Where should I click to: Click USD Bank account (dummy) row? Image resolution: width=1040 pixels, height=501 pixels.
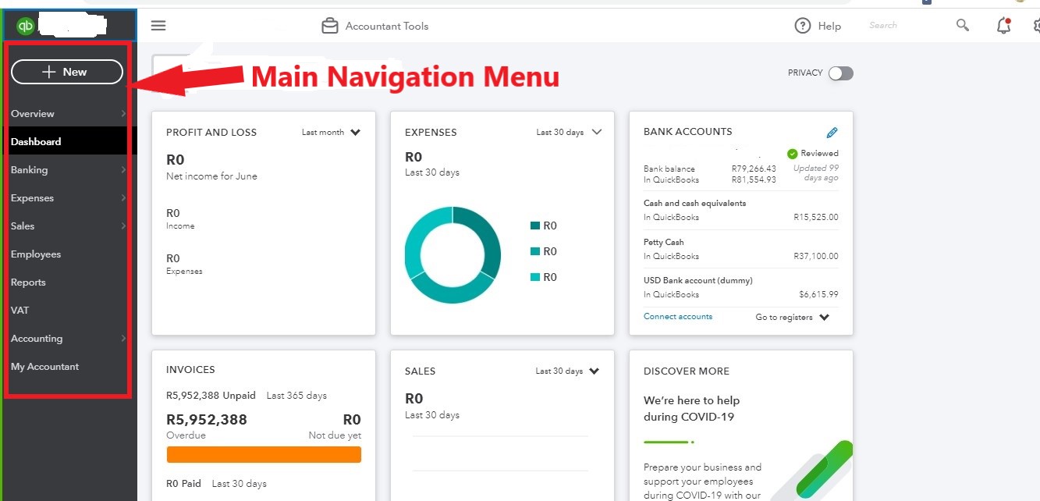[x=741, y=287]
